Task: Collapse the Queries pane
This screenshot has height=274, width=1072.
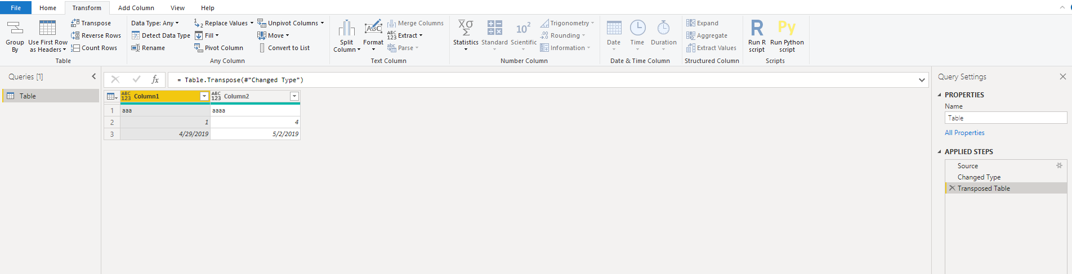Action: pyautogui.click(x=93, y=77)
